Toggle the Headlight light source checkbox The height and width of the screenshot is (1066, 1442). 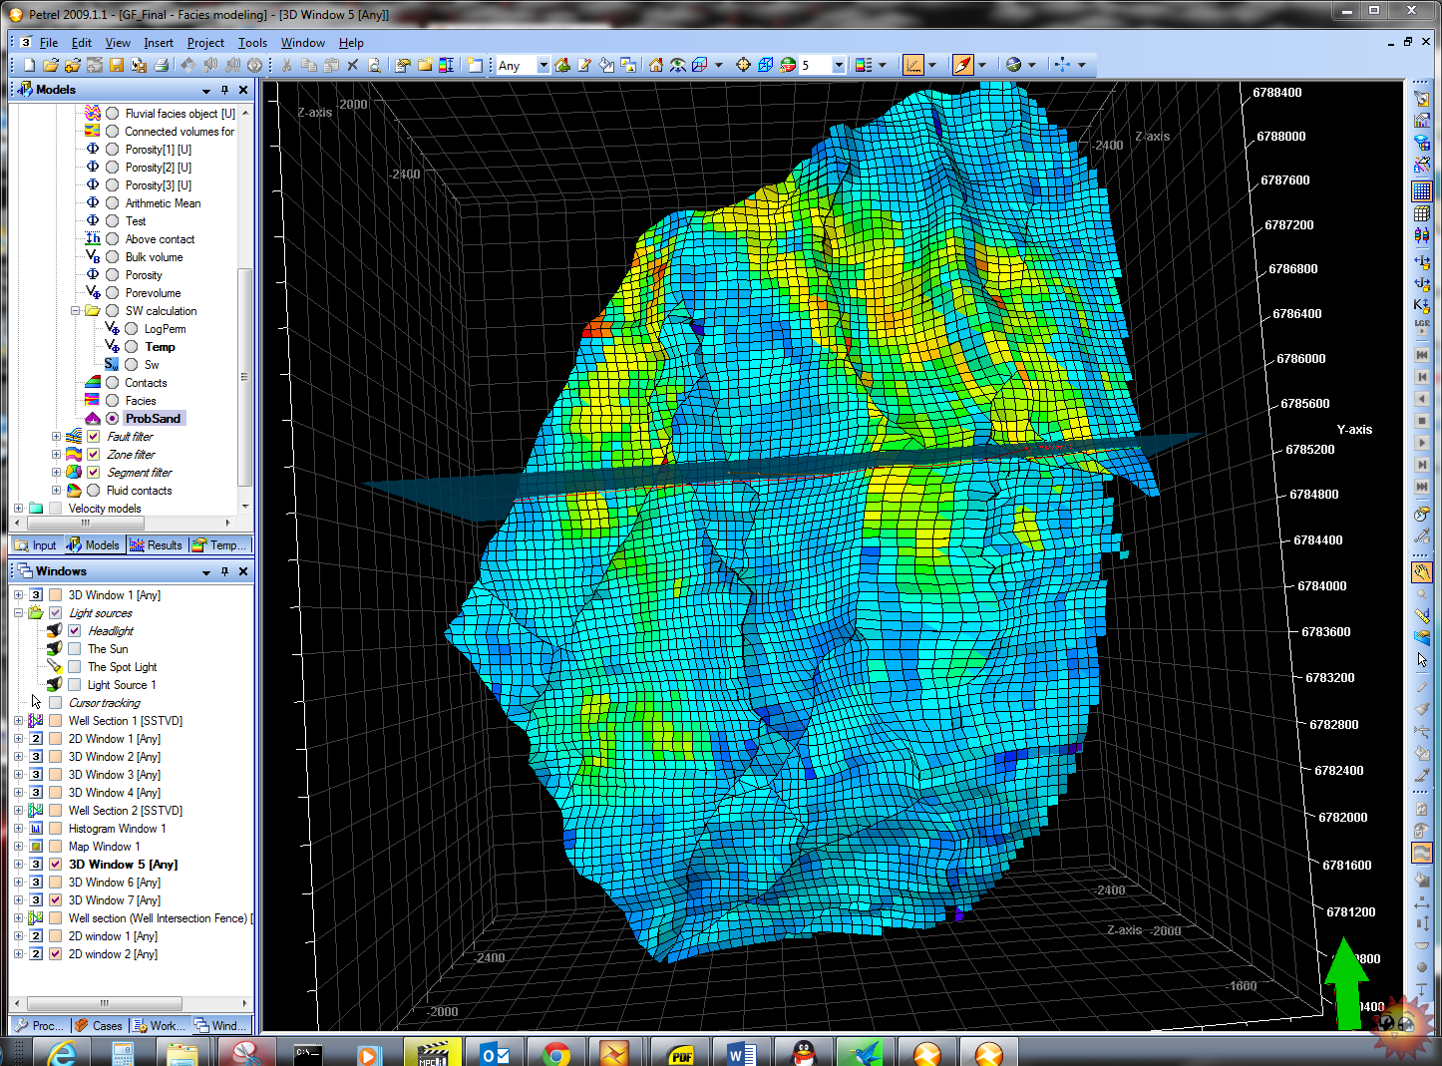coord(75,631)
